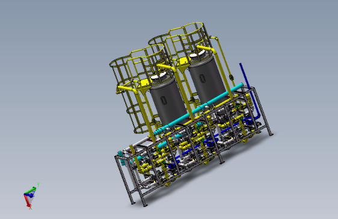Click the blue Z axis of the orientation triad
Image resolution: width=338 pixels, height=219 pixels.
coord(29,195)
